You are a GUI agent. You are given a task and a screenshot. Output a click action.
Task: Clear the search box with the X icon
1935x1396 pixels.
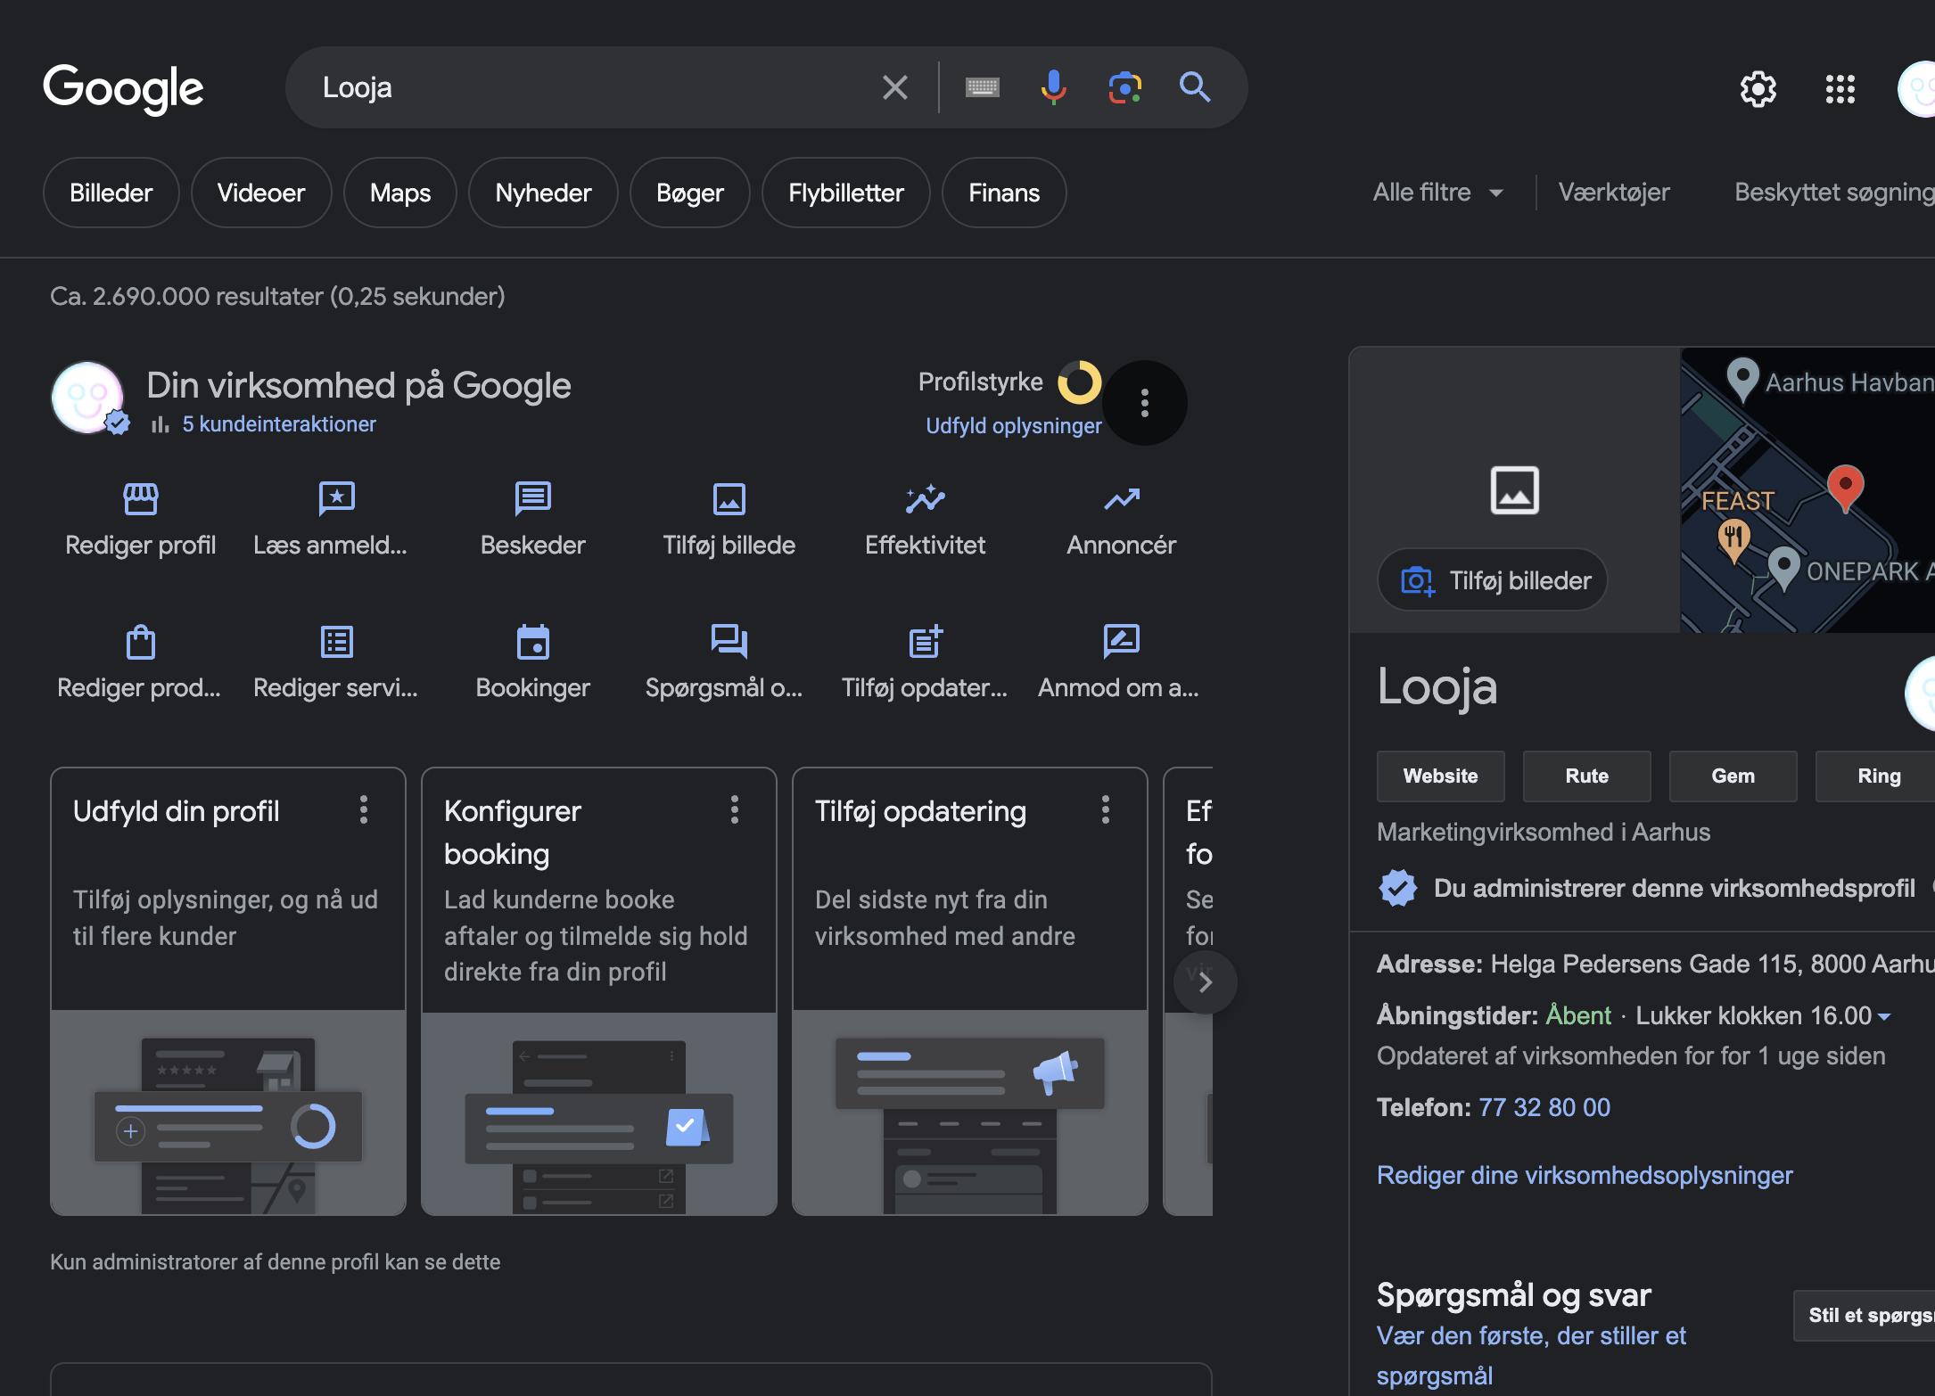point(894,87)
